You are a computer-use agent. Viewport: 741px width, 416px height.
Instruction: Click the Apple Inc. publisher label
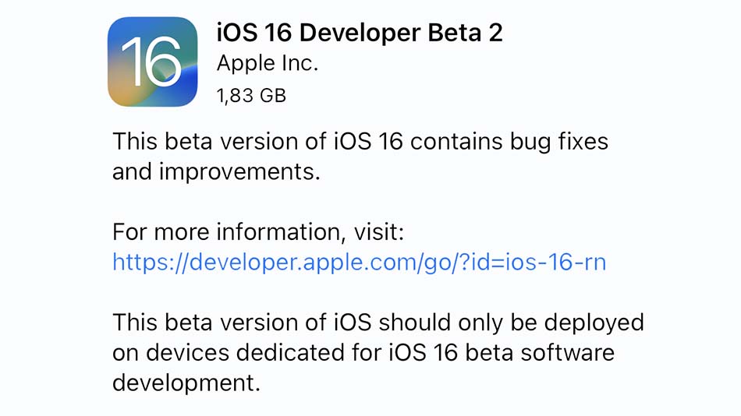click(x=268, y=64)
